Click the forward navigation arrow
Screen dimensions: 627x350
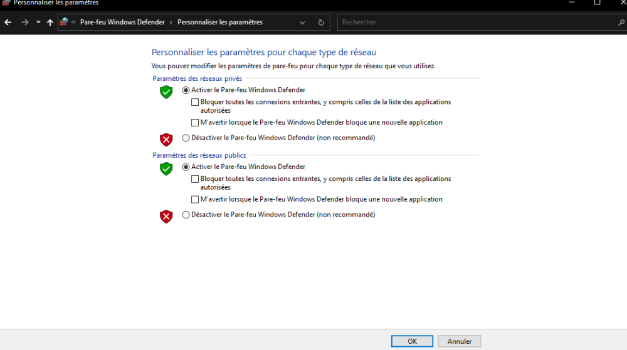(25, 23)
